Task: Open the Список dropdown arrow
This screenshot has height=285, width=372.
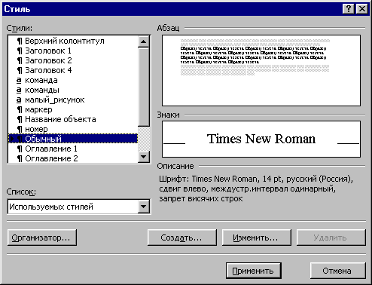Action: point(144,207)
